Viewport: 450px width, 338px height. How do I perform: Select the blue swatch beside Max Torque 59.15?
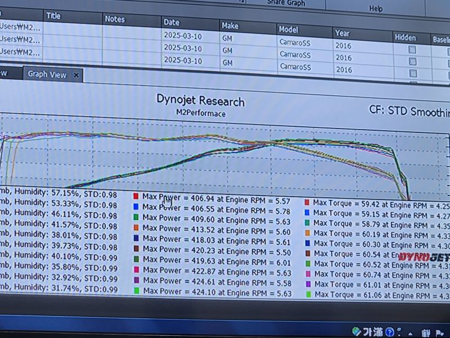(x=307, y=213)
